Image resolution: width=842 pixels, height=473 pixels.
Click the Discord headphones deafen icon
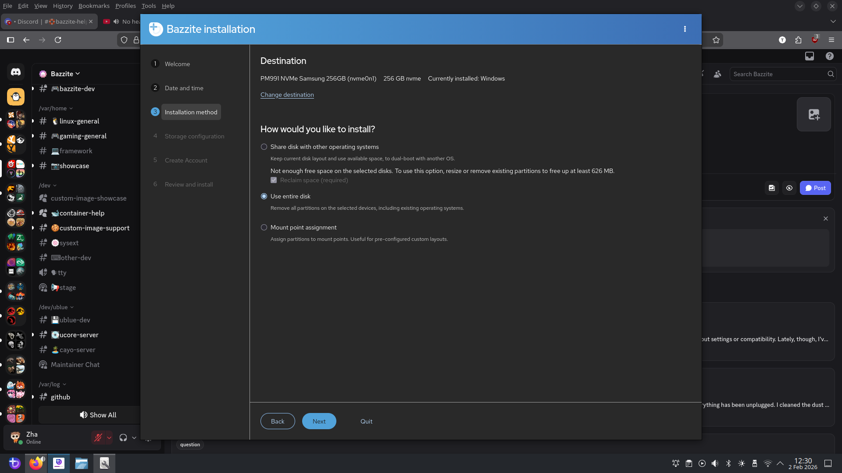click(x=123, y=437)
